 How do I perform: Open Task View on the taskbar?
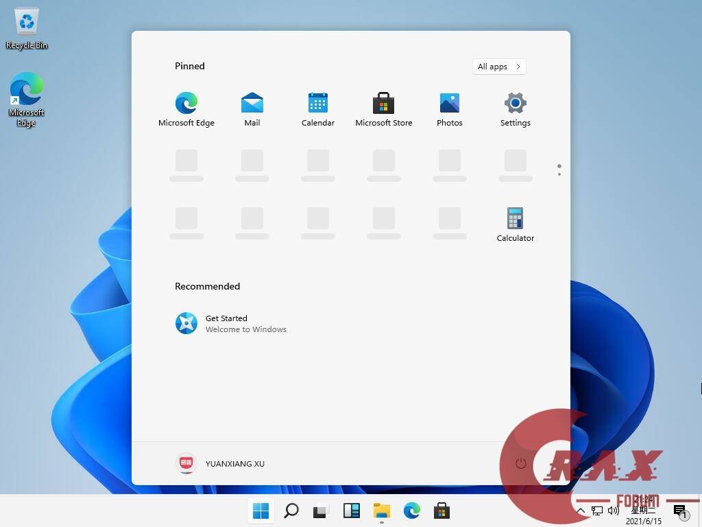pyautogui.click(x=321, y=511)
